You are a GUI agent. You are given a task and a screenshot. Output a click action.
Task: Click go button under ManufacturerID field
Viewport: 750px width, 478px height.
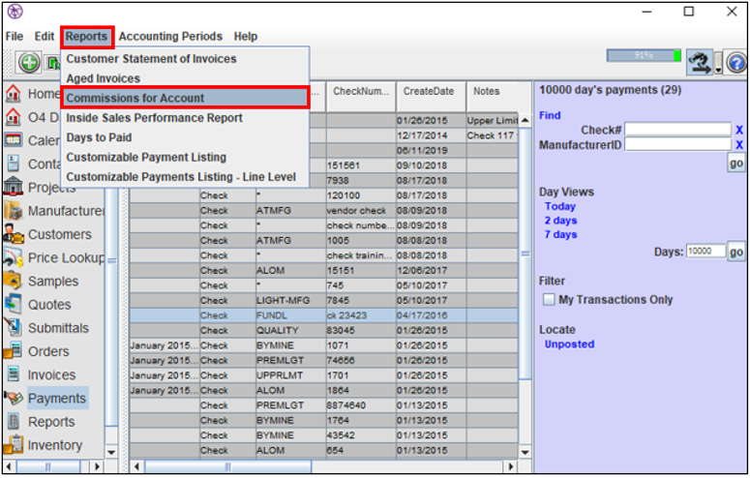click(x=736, y=164)
